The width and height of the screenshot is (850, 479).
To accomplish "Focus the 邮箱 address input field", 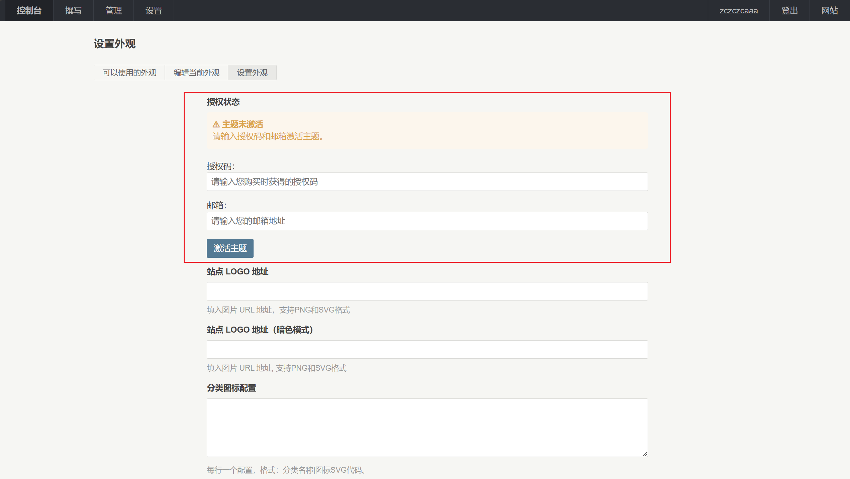I will (427, 221).
